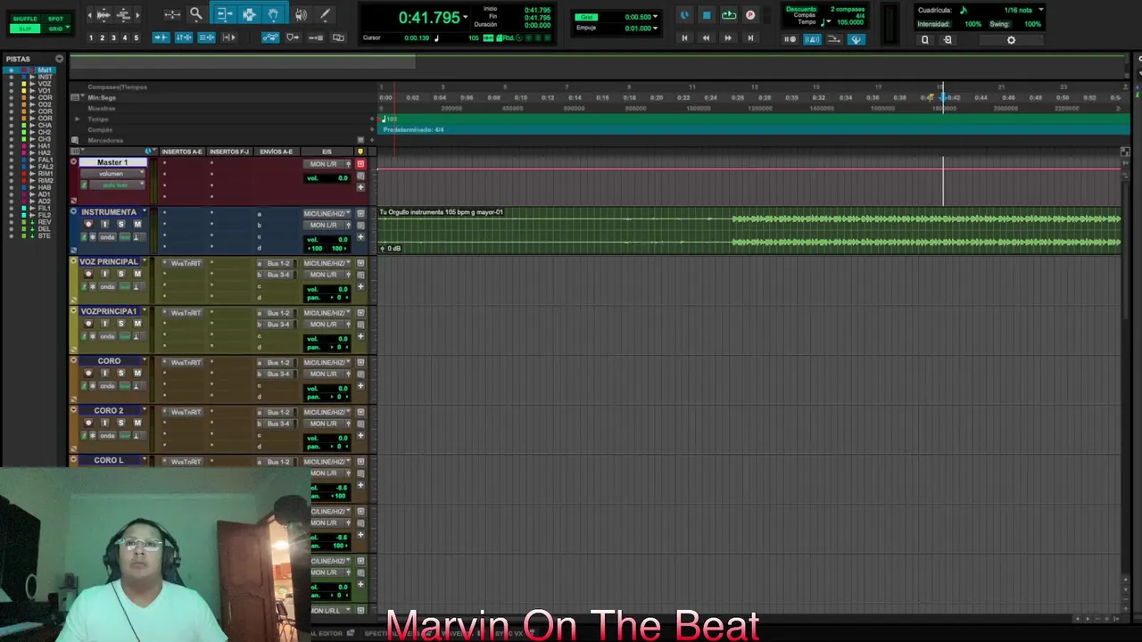This screenshot has width=1142, height=642.
Task: Click the Tu Orgullo instrumental audio clip
Action: 749,230
